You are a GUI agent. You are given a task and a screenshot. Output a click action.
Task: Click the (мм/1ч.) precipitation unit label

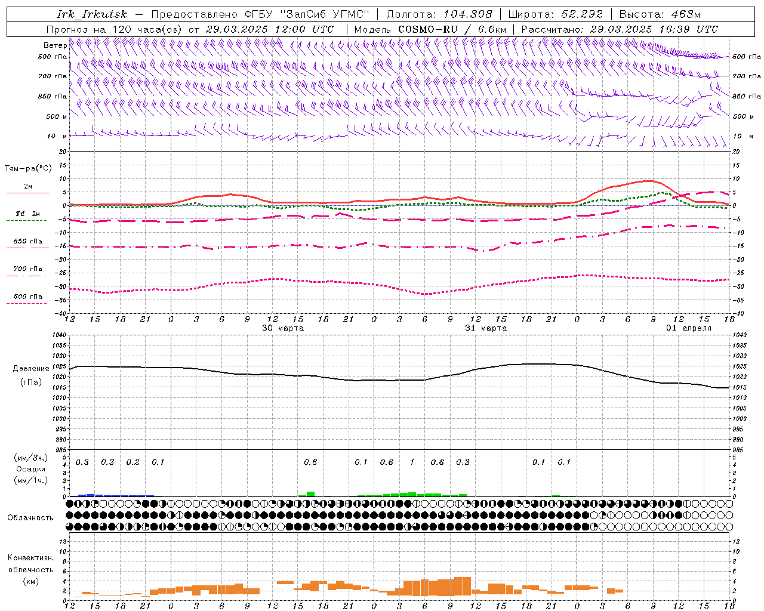31,480
